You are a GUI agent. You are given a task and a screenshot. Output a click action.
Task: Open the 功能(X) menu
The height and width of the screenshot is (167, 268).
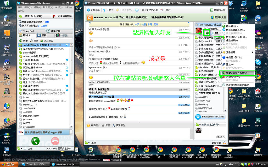[x=68, y=7]
